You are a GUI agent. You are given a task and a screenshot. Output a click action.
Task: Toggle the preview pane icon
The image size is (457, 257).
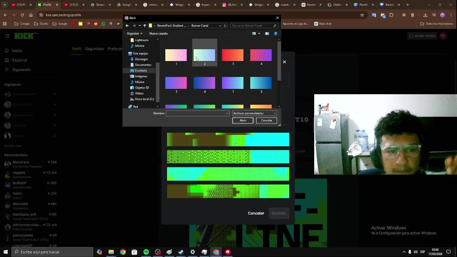(x=267, y=34)
